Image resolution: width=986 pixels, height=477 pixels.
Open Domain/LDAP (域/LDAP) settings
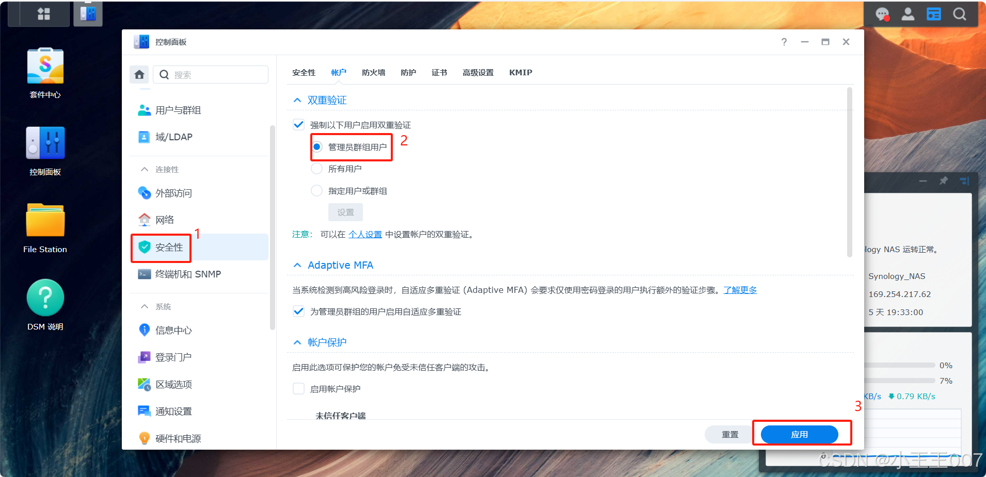click(x=199, y=137)
